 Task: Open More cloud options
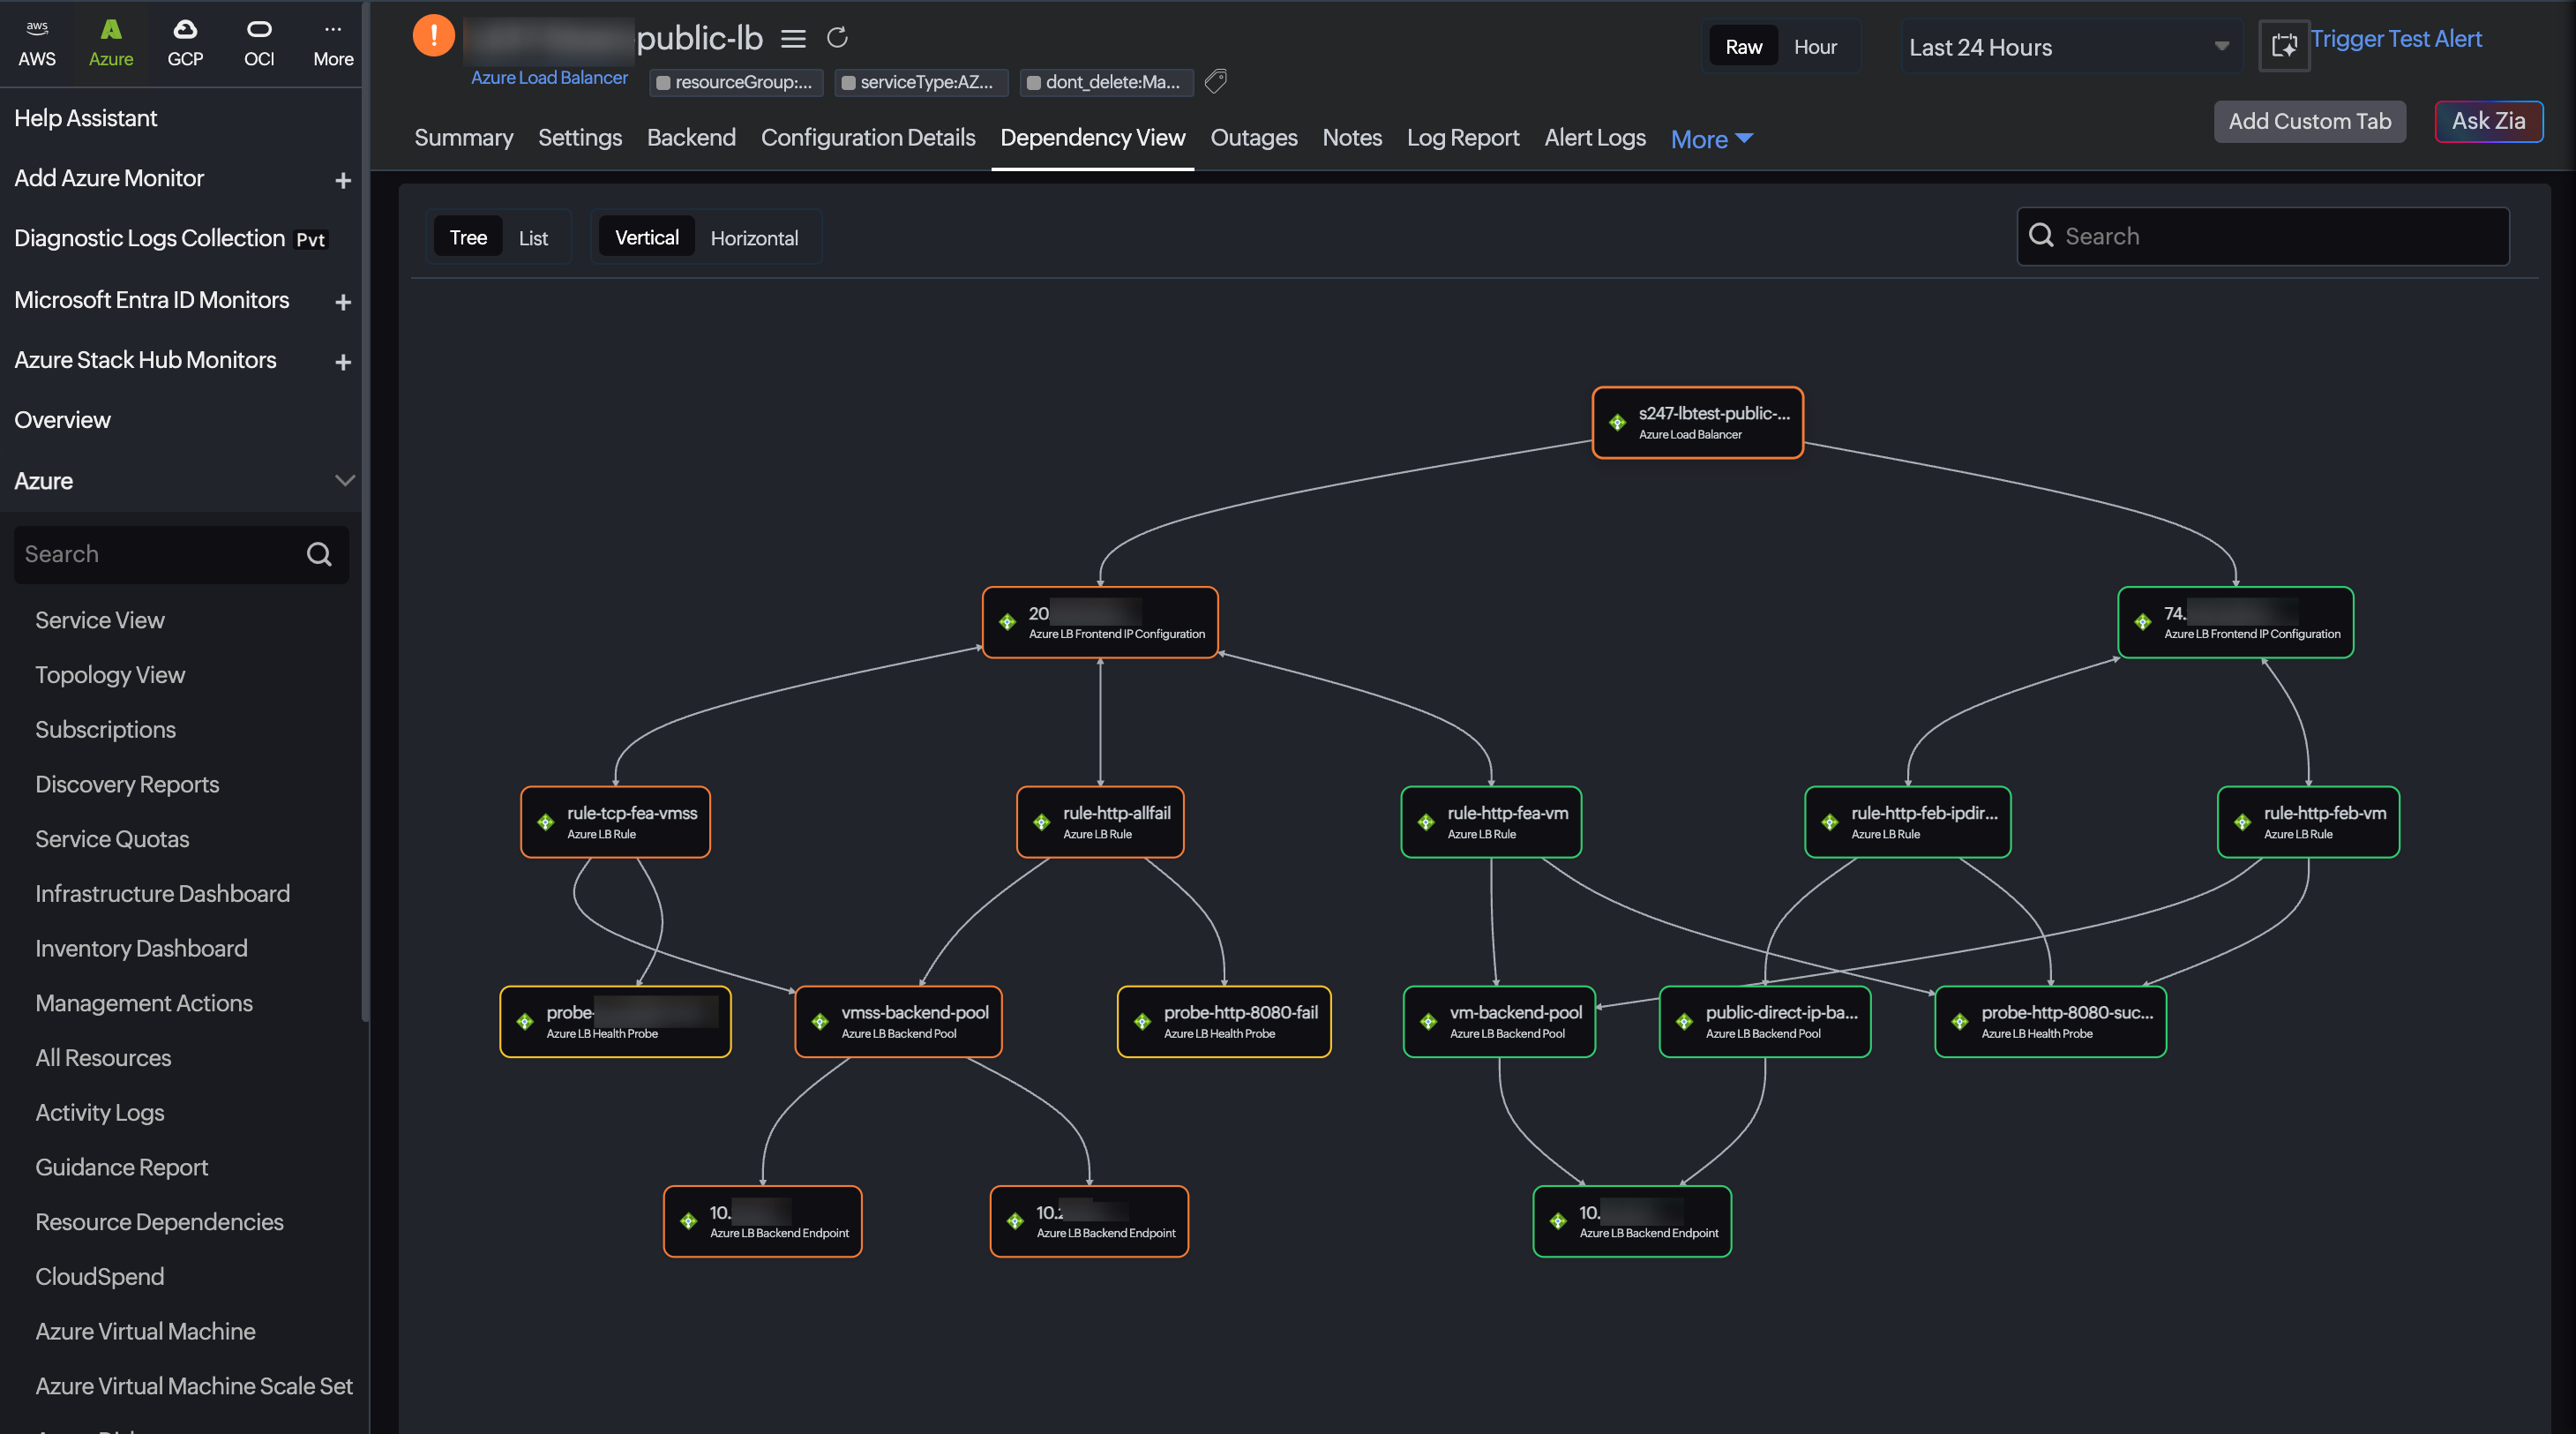point(333,43)
